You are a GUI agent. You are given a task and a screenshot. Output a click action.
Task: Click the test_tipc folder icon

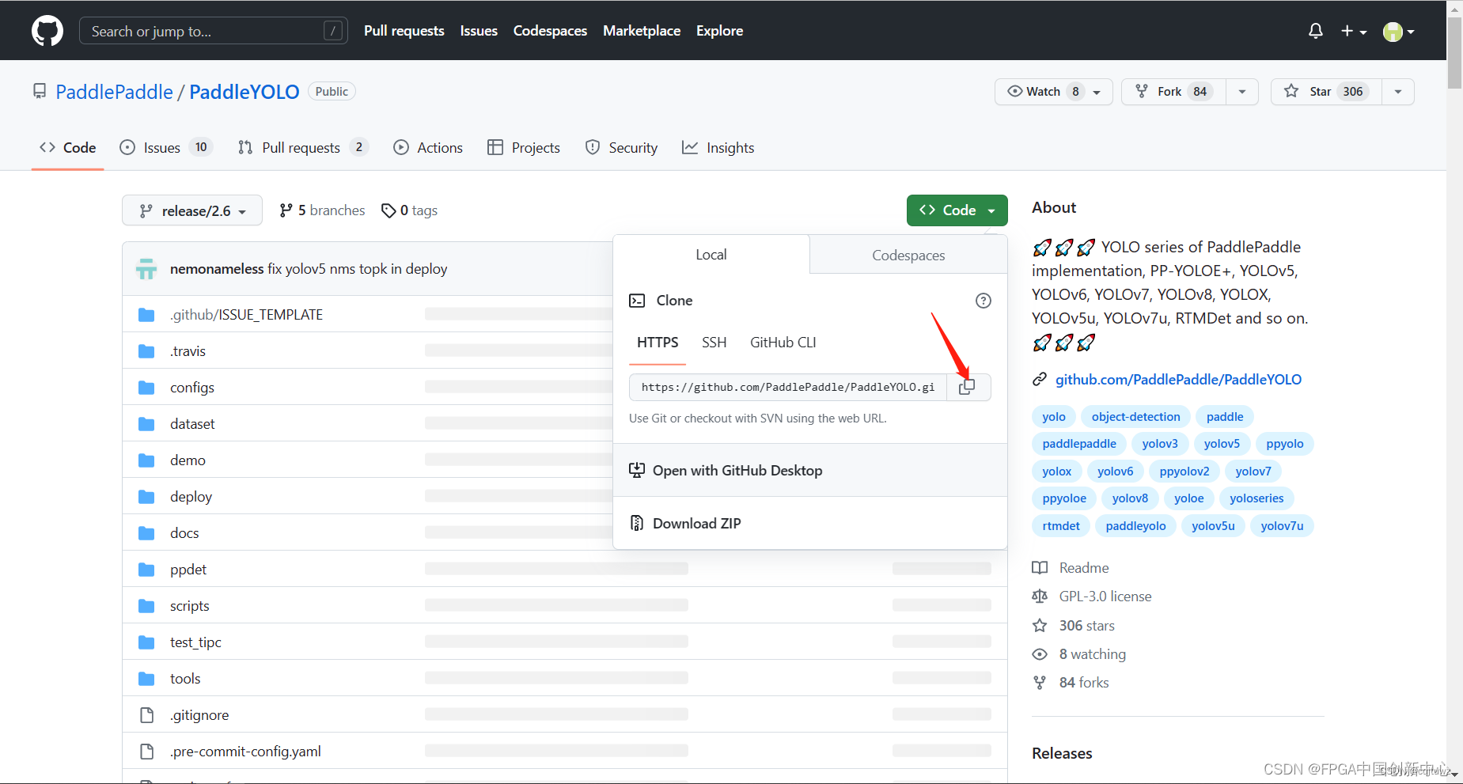pyautogui.click(x=146, y=642)
